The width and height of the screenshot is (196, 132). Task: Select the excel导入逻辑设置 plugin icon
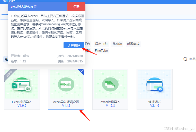coord(66,84)
